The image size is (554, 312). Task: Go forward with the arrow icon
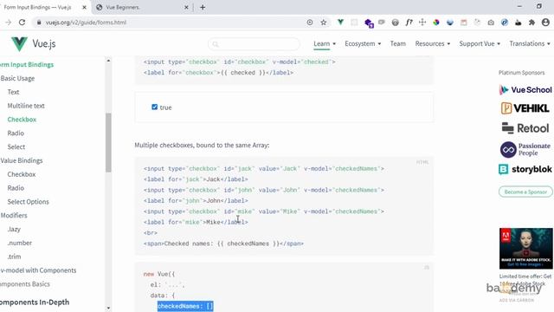pos(8,23)
